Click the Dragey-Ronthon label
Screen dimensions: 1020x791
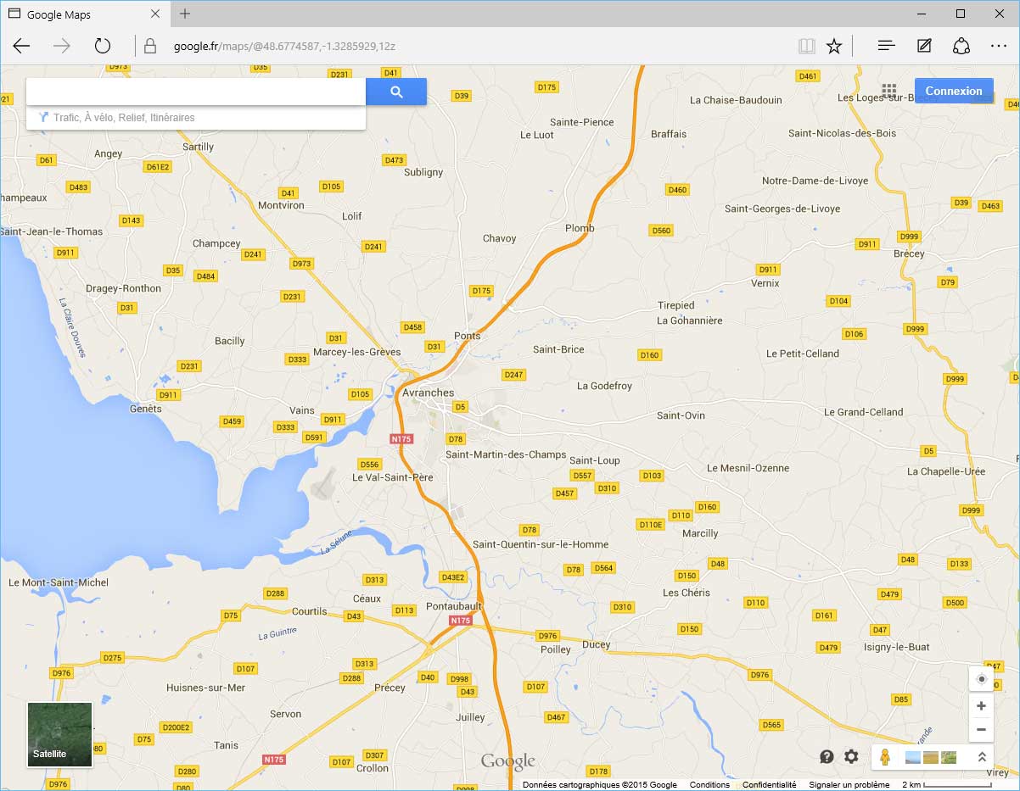tap(123, 288)
